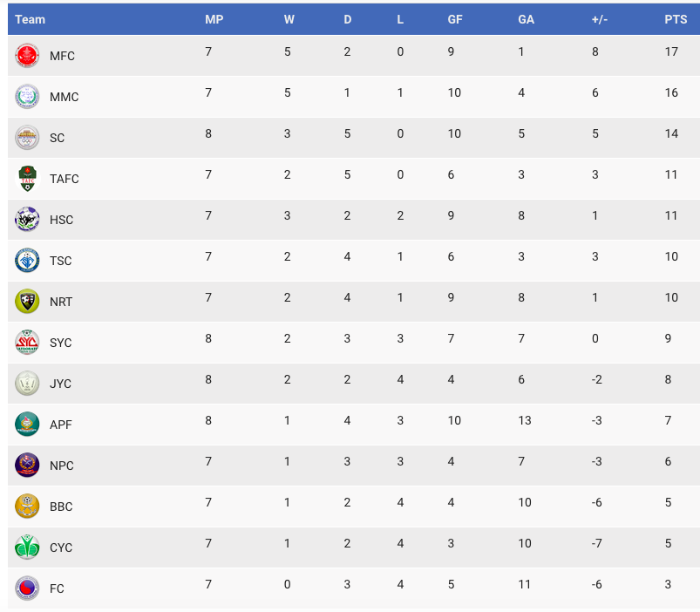Click the MP column header

(x=214, y=20)
